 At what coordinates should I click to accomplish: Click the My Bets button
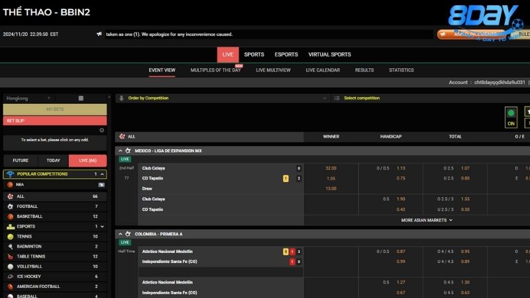55,109
